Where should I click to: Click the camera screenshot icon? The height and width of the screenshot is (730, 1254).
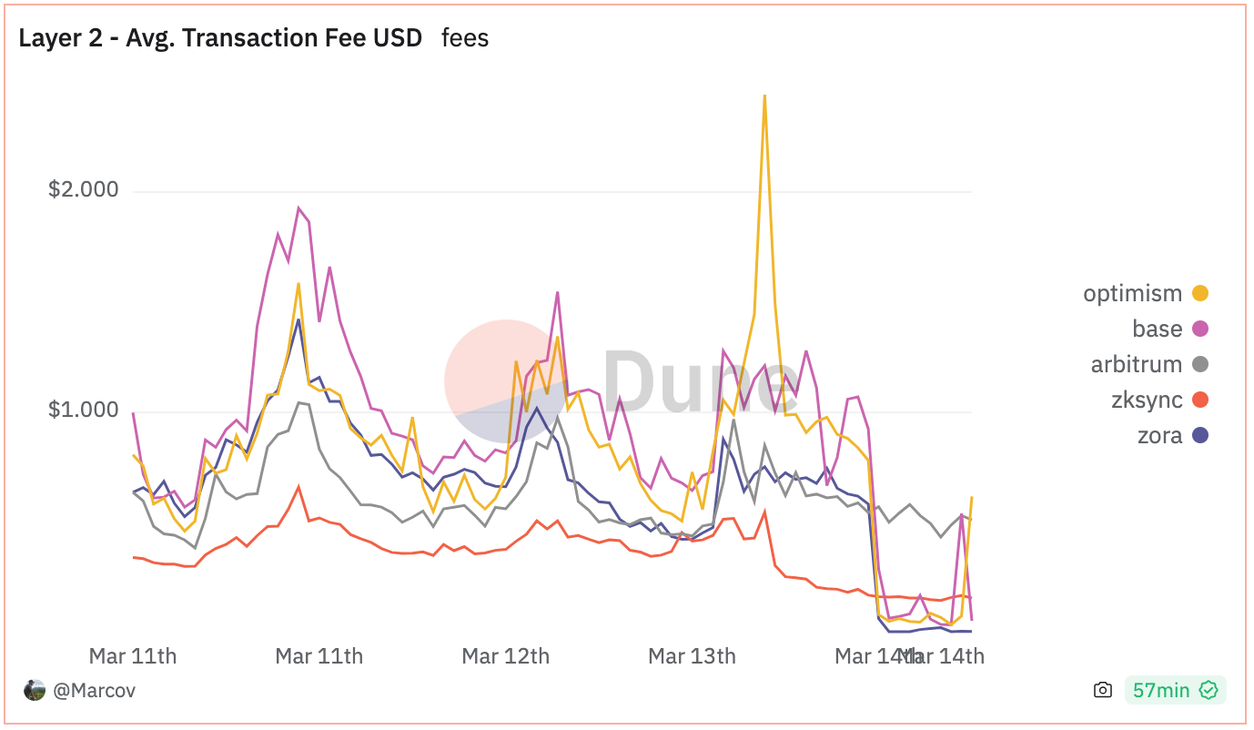(x=1103, y=690)
